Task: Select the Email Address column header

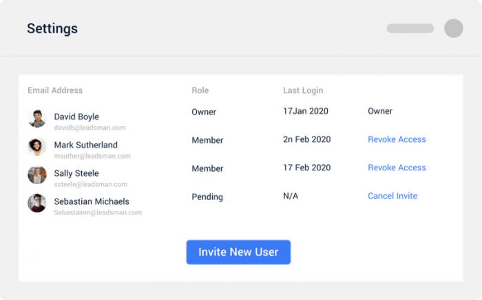Action: tap(55, 90)
